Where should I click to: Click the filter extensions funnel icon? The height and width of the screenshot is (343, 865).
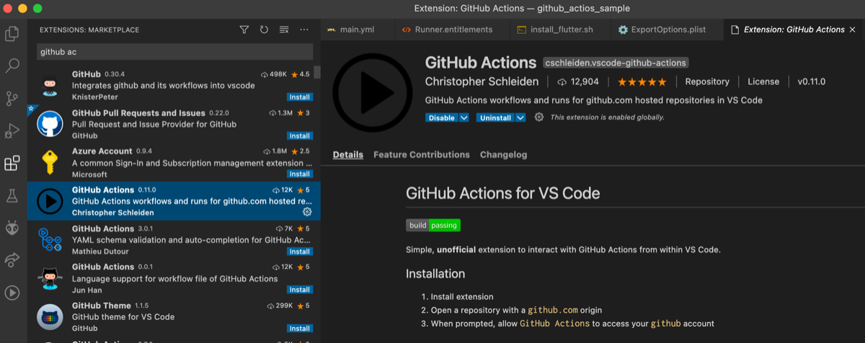pos(244,30)
